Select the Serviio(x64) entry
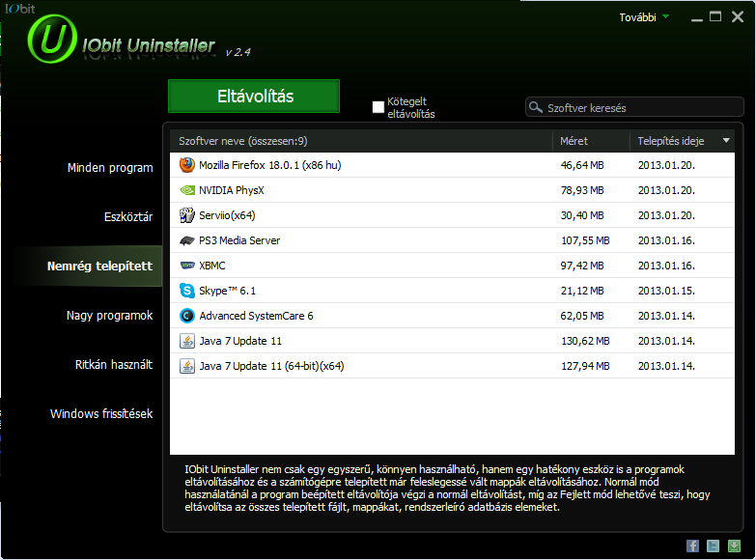The height and width of the screenshot is (560, 756). point(452,215)
